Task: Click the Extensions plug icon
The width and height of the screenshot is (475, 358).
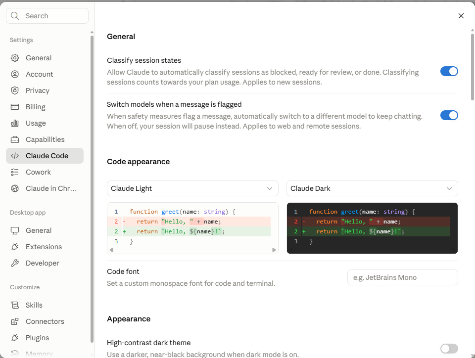Action: tap(15, 247)
